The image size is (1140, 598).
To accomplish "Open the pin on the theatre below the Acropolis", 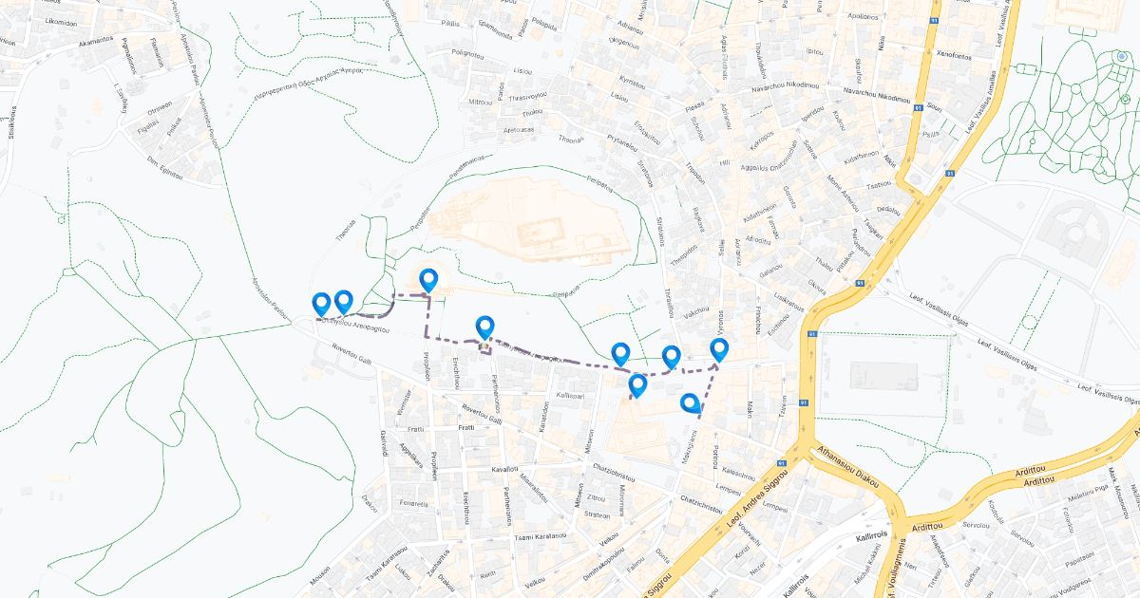I will (x=428, y=280).
